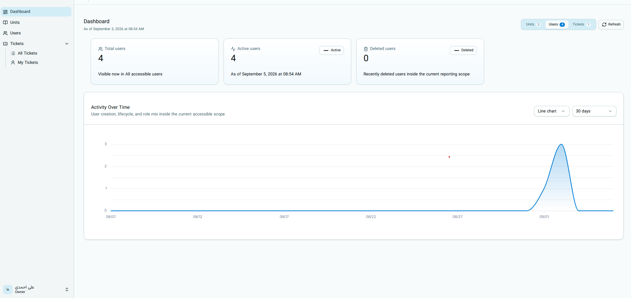The image size is (631, 298).
Task: Click the Refresh button
Action: pyautogui.click(x=611, y=24)
